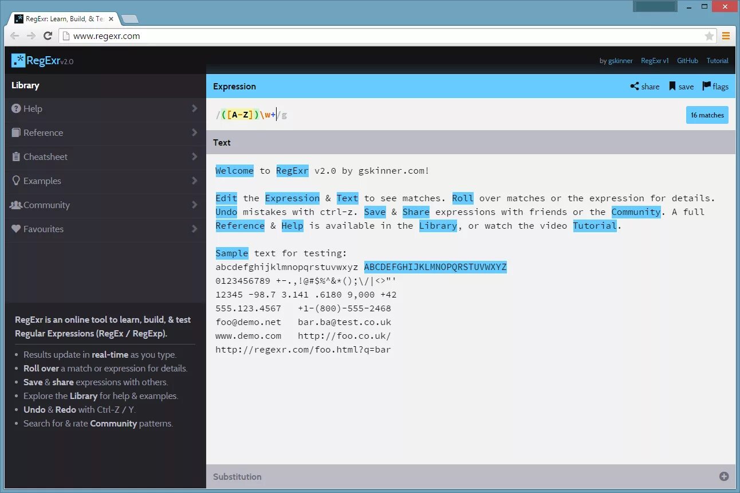Open the GitHub link in the header
Image resolution: width=740 pixels, height=493 pixels.
pos(687,60)
